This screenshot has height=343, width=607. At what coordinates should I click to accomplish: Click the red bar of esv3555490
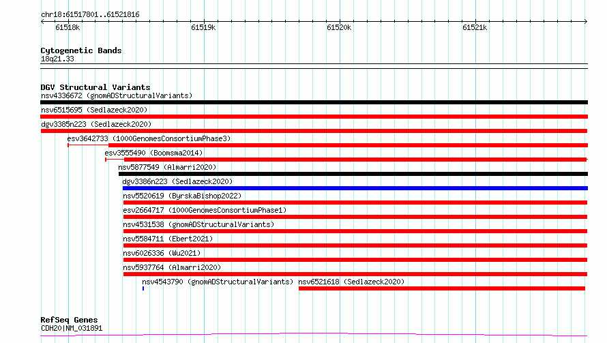pyautogui.click(x=355, y=160)
